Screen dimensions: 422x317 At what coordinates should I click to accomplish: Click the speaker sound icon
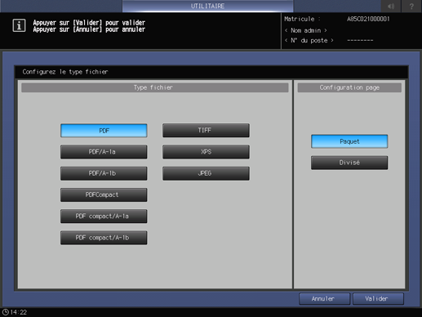(391, 6)
